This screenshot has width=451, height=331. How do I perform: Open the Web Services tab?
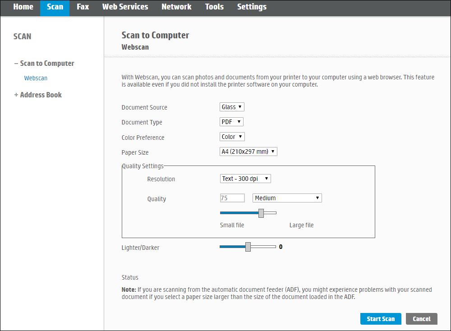click(125, 7)
